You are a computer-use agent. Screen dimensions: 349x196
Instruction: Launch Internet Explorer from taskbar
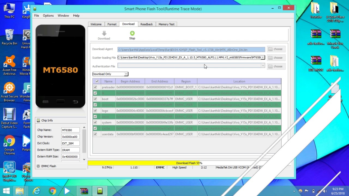tap(37, 191)
